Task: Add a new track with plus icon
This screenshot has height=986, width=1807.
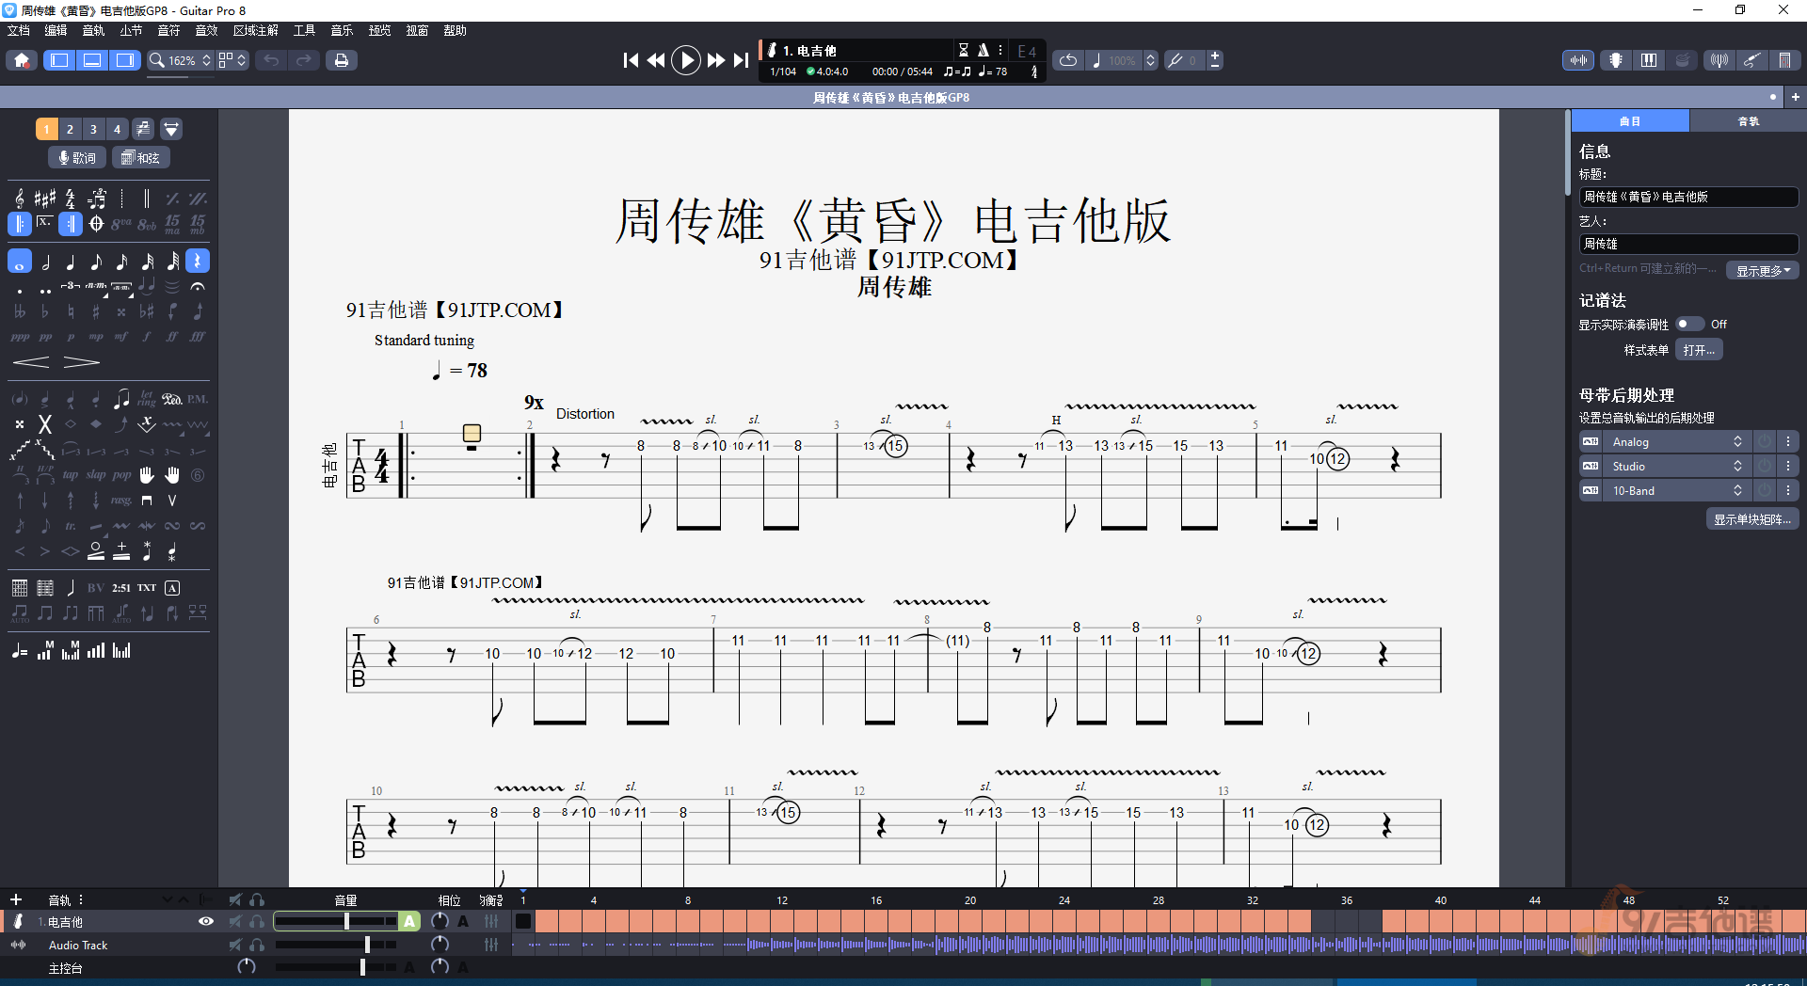Action: coord(16,899)
